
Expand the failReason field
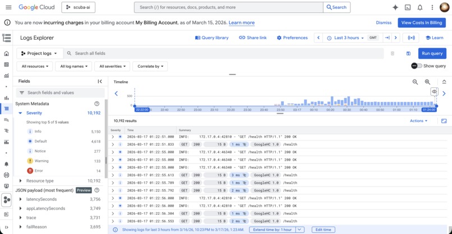coord(20,227)
